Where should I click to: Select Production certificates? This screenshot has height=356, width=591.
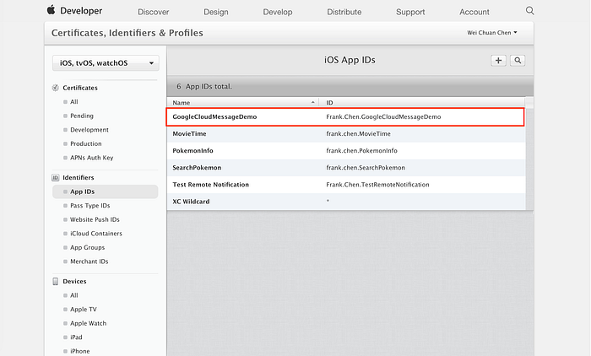(x=86, y=143)
